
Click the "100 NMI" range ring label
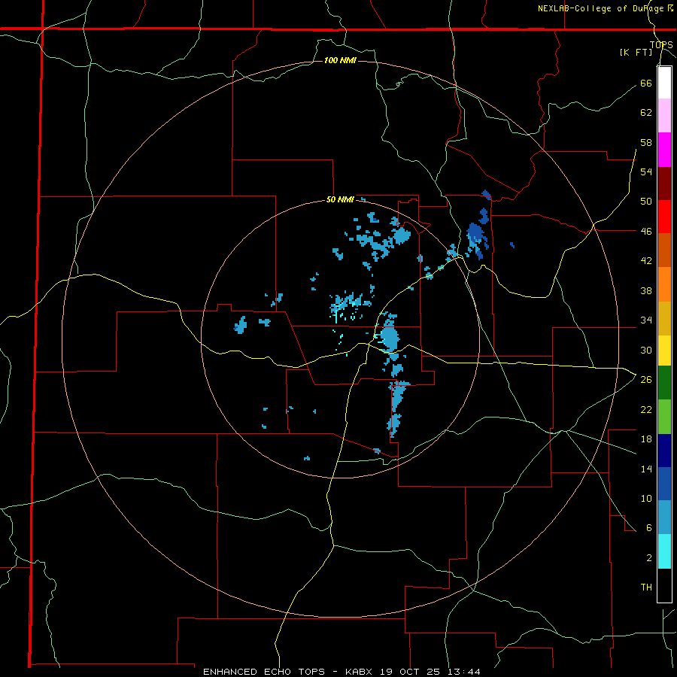tap(340, 60)
